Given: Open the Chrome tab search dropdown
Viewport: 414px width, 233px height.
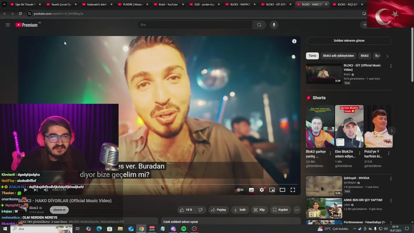Looking at the screenshot, I should (4, 5).
